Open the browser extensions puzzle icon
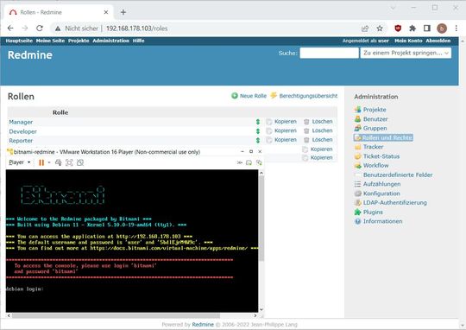 coord(412,29)
